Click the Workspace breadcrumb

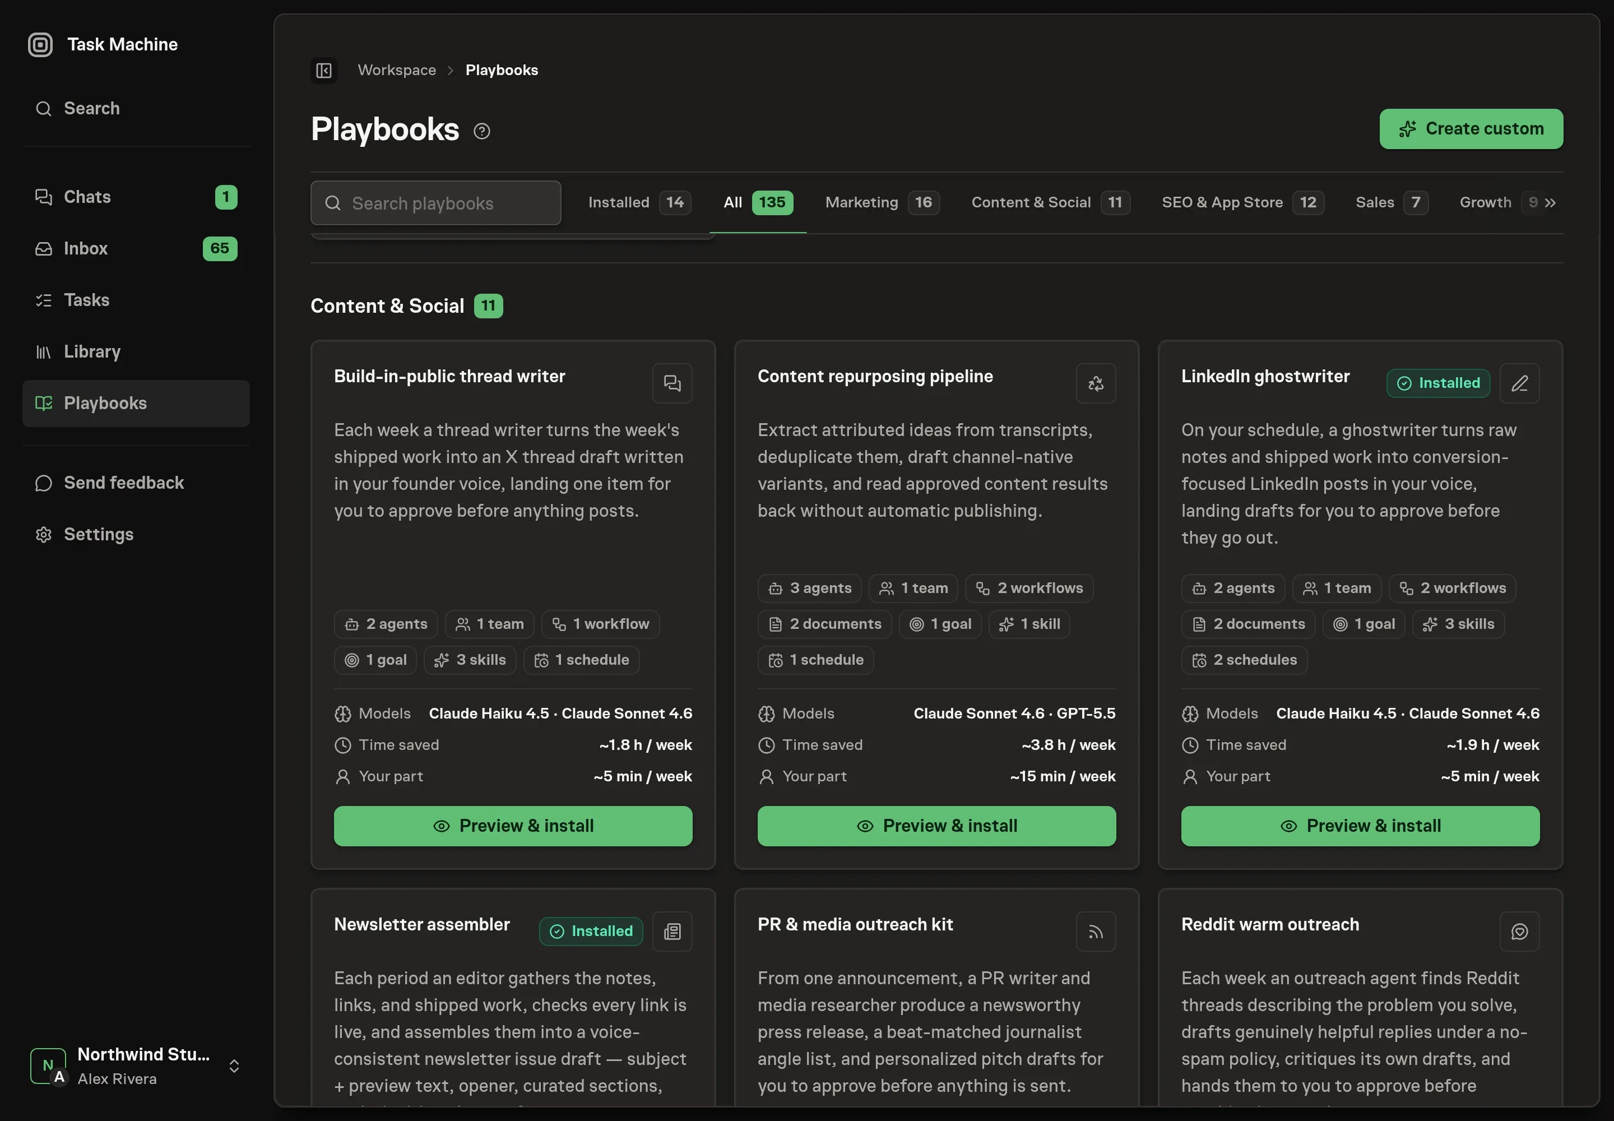tap(397, 70)
